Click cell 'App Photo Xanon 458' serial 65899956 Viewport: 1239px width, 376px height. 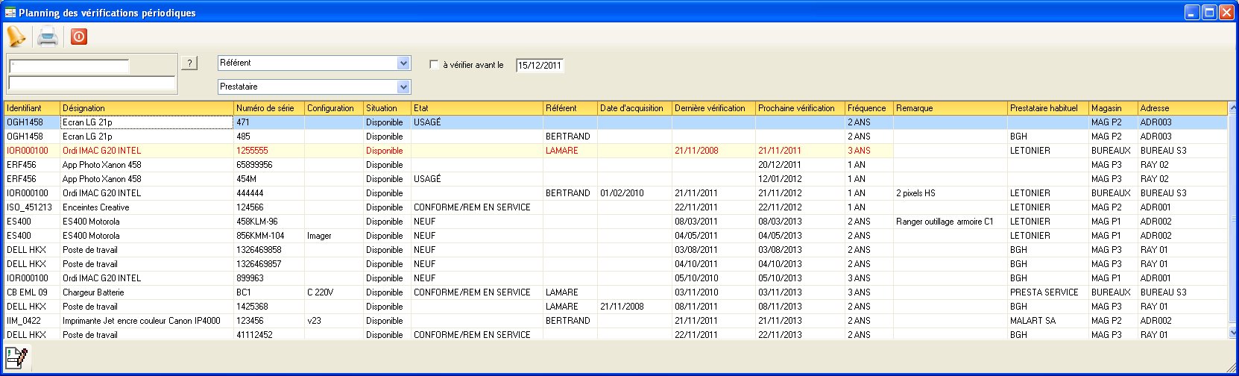(147, 165)
